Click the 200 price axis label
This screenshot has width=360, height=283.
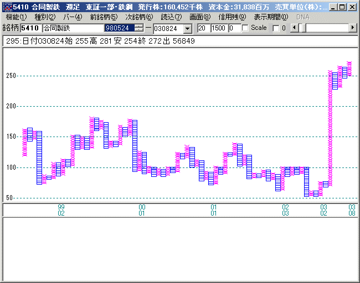(x=11, y=106)
